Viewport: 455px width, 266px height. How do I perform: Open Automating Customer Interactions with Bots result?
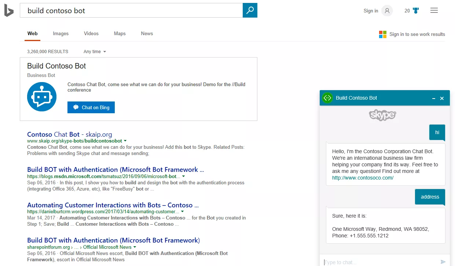[x=113, y=205]
